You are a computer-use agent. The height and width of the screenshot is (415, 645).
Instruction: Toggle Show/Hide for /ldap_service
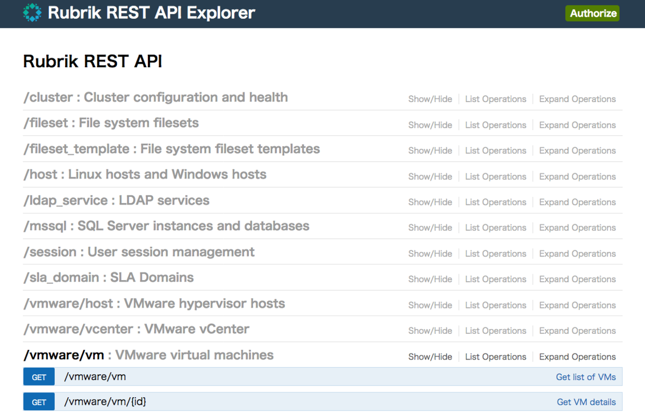[x=430, y=202]
